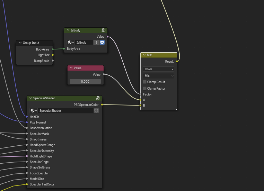264x191 pixels.
Task: Enable the Clamp Result checkbox
Action: pos(145,82)
